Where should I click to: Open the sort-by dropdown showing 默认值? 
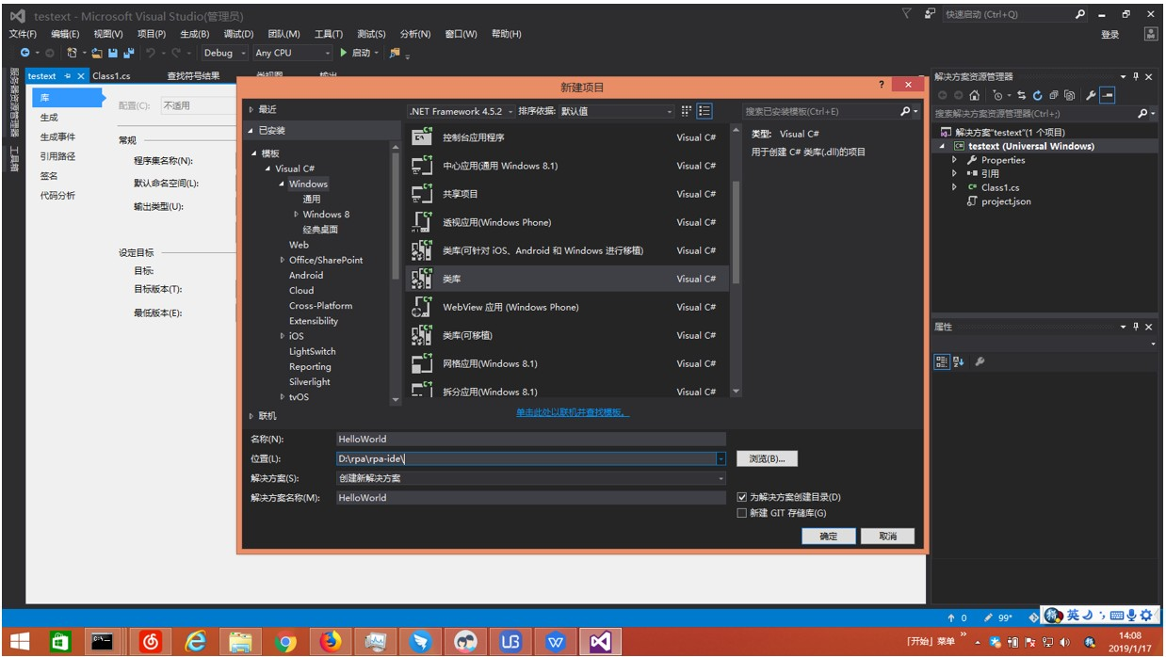[x=617, y=111]
